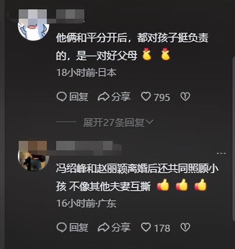Like the comment with 178 likes
This screenshot has height=249, width=235.
[x=146, y=227]
